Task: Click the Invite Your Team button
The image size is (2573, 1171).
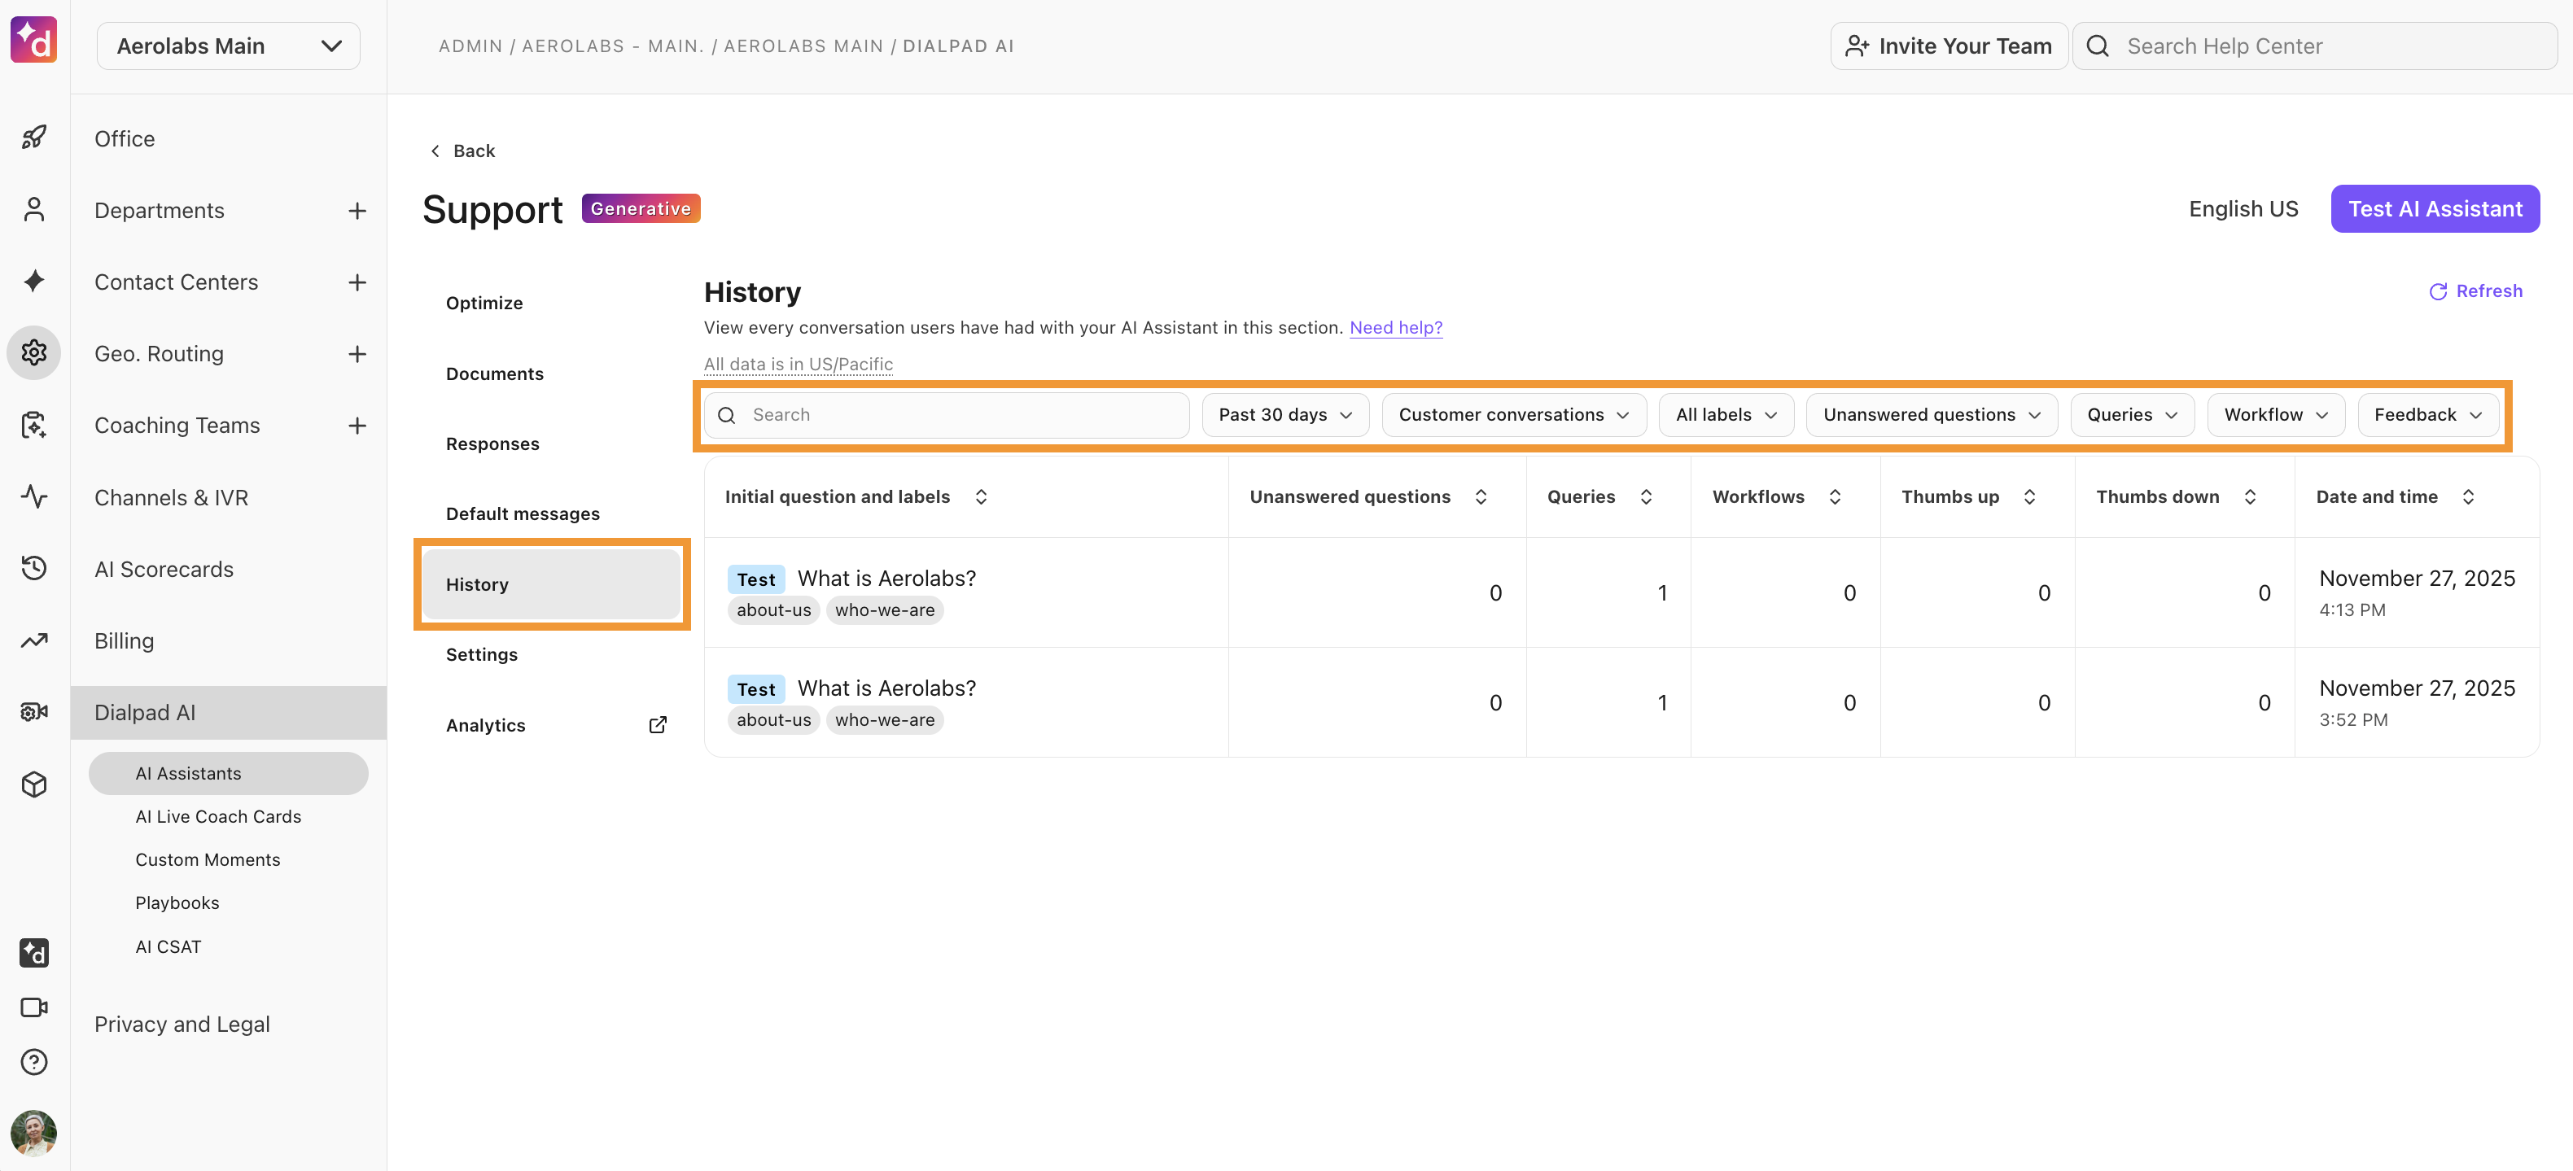Action: (1949, 46)
